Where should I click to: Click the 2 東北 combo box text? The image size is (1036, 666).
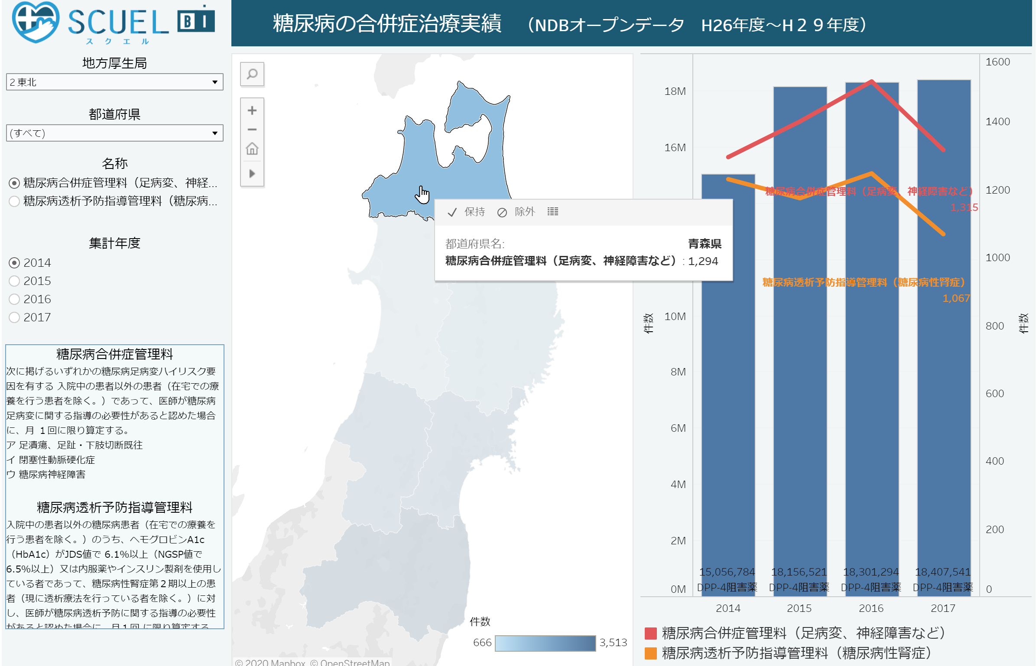click(x=23, y=82)
